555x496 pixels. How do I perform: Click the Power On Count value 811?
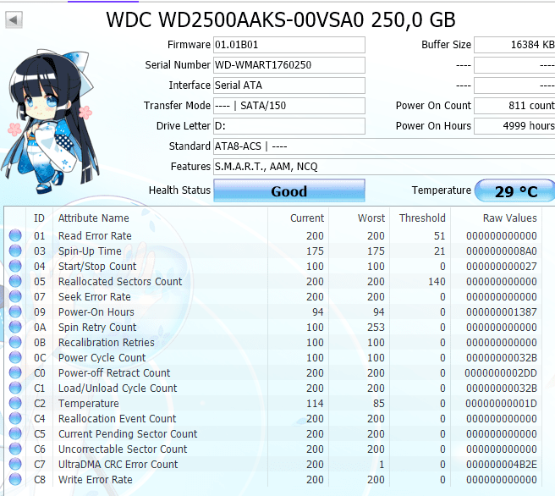[x=514, y=106]
